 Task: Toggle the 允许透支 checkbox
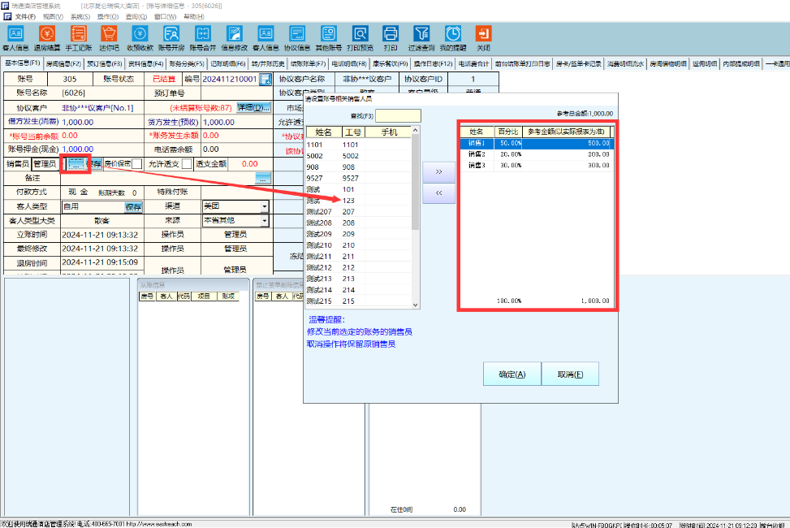[187, 164]
